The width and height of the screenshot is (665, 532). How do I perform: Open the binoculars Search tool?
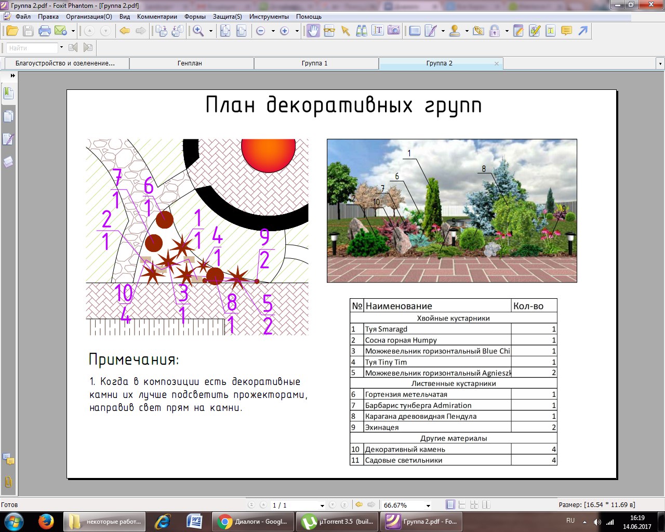click(362, 31)
